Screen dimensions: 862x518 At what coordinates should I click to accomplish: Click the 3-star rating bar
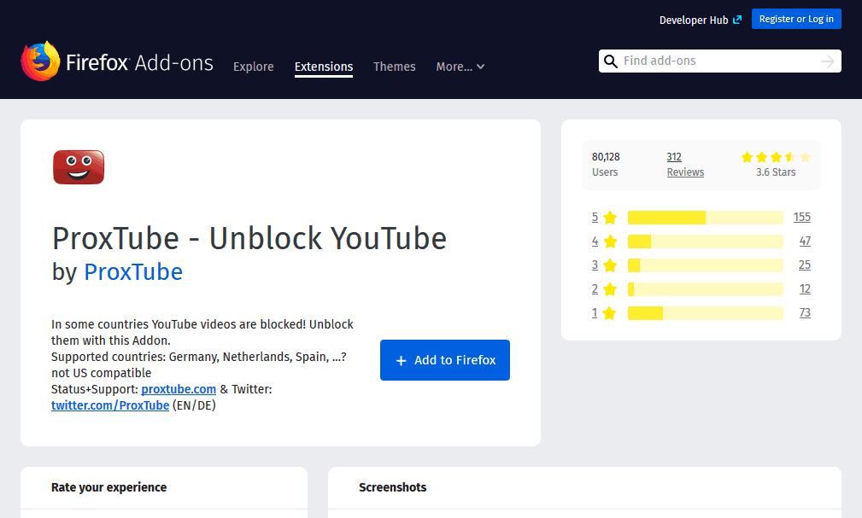coord(706,265)
